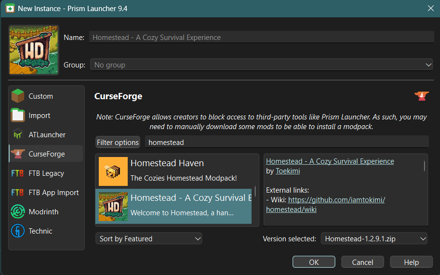Click the Prism Launcher title bar icon

(x=10, y=8)
